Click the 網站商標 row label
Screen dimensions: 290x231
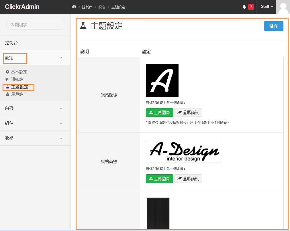click(x=109, y=161)
